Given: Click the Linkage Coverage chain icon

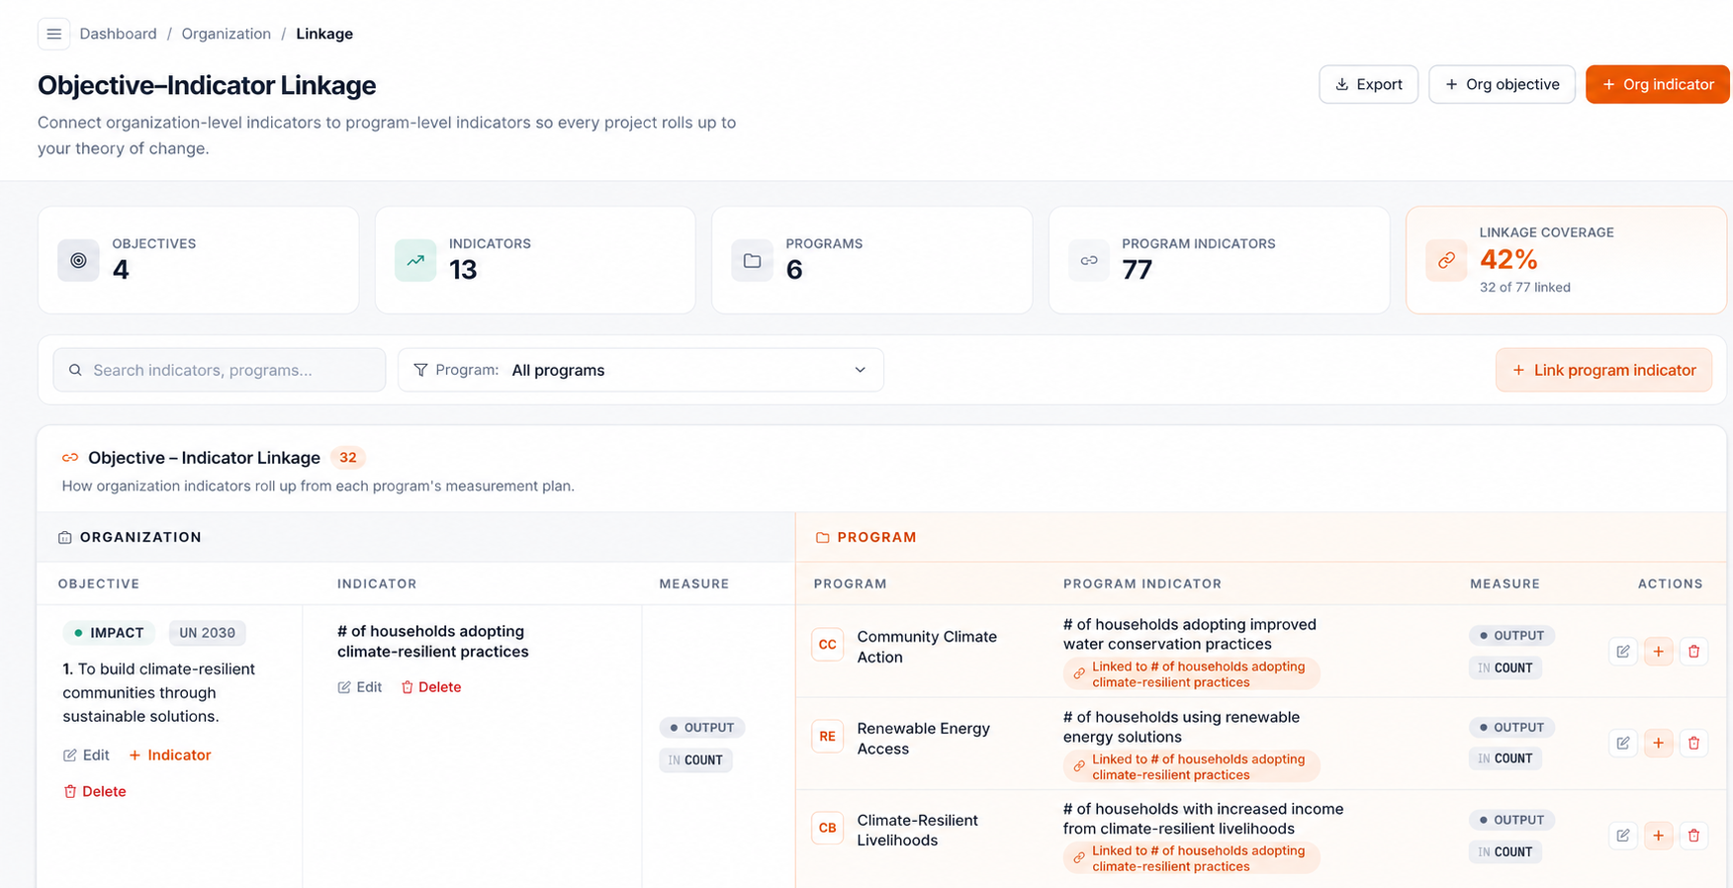Looking at the screenshot, I should click(1446, 260).
